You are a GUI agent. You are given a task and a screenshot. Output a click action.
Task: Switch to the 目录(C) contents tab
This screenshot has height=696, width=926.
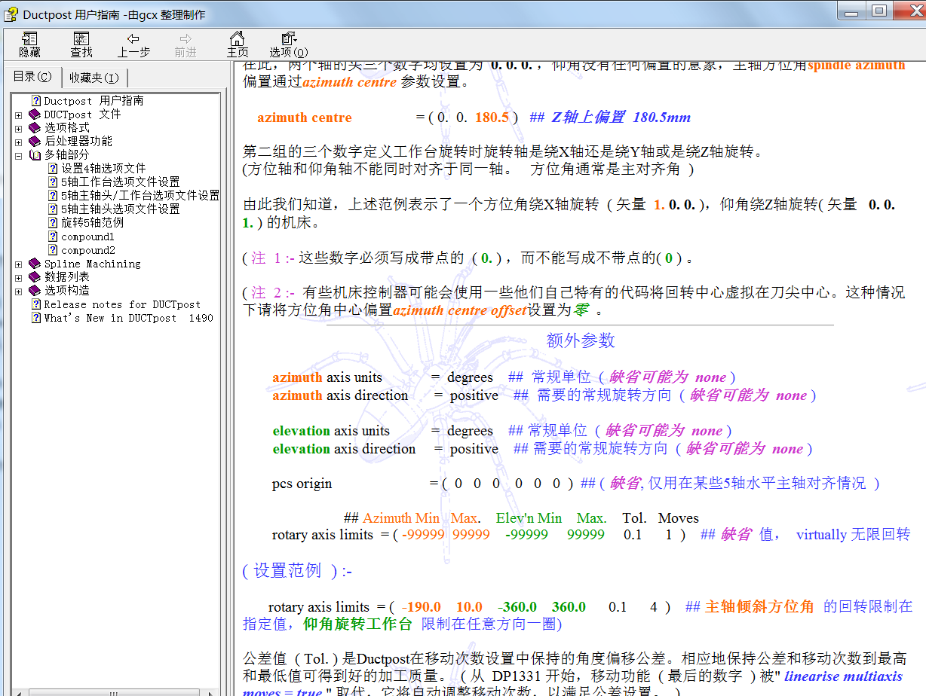tap(32, 77)
